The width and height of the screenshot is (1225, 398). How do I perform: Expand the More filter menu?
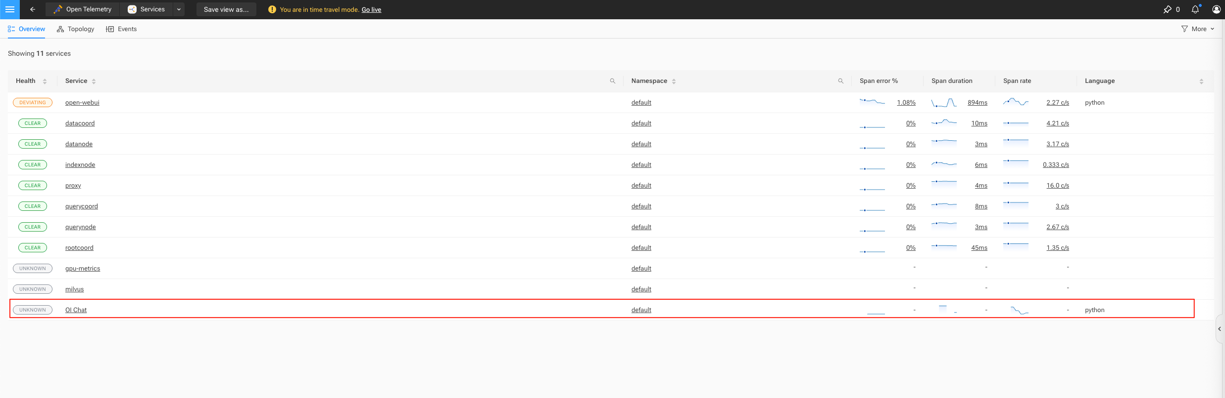click(1198, 29)
